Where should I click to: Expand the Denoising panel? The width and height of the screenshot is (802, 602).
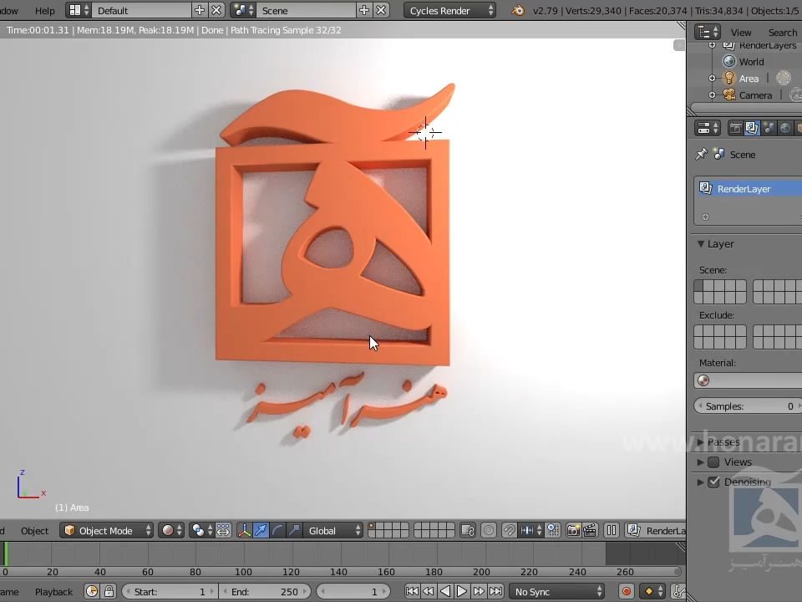coord(700,482)
